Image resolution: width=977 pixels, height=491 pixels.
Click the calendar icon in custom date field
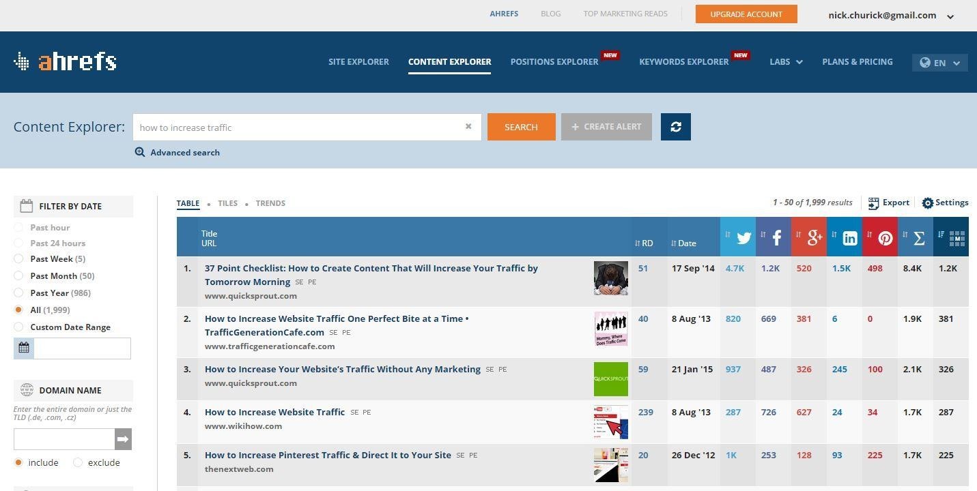click(24, 348)
